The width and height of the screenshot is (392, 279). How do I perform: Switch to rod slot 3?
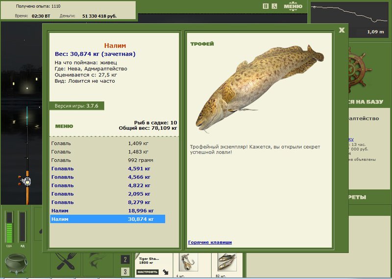pyautogui.click(x=125, y=272)
